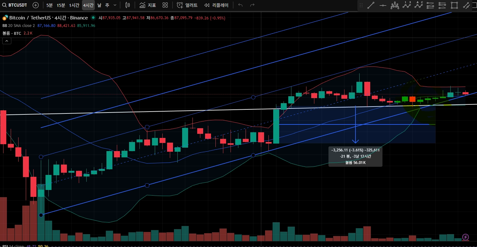Viewport: 477px width, 247px height.
Task: Click the purple lightning bolt icon
Action: [466, 237]
